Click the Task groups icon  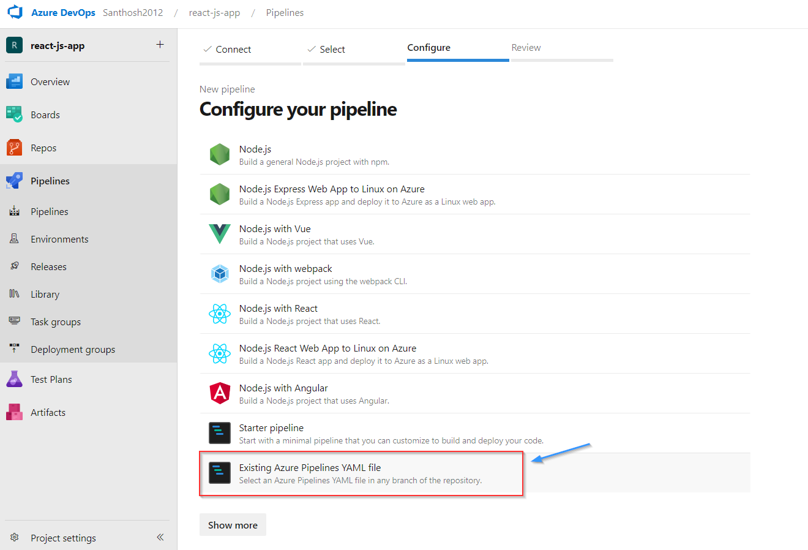[x=14, y=322]
